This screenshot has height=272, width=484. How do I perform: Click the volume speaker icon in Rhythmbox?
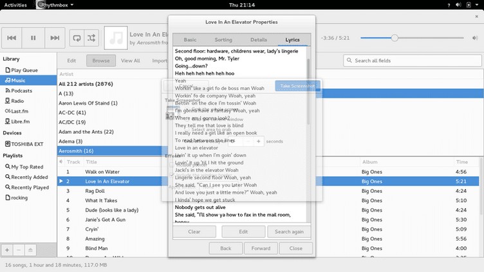pos(475,38)
